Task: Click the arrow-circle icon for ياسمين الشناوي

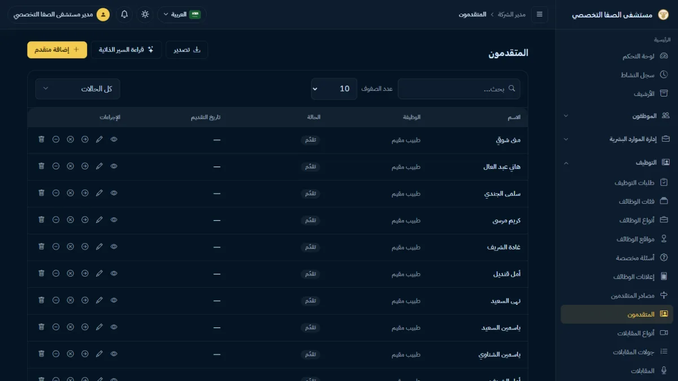Action: click(85, 354)
